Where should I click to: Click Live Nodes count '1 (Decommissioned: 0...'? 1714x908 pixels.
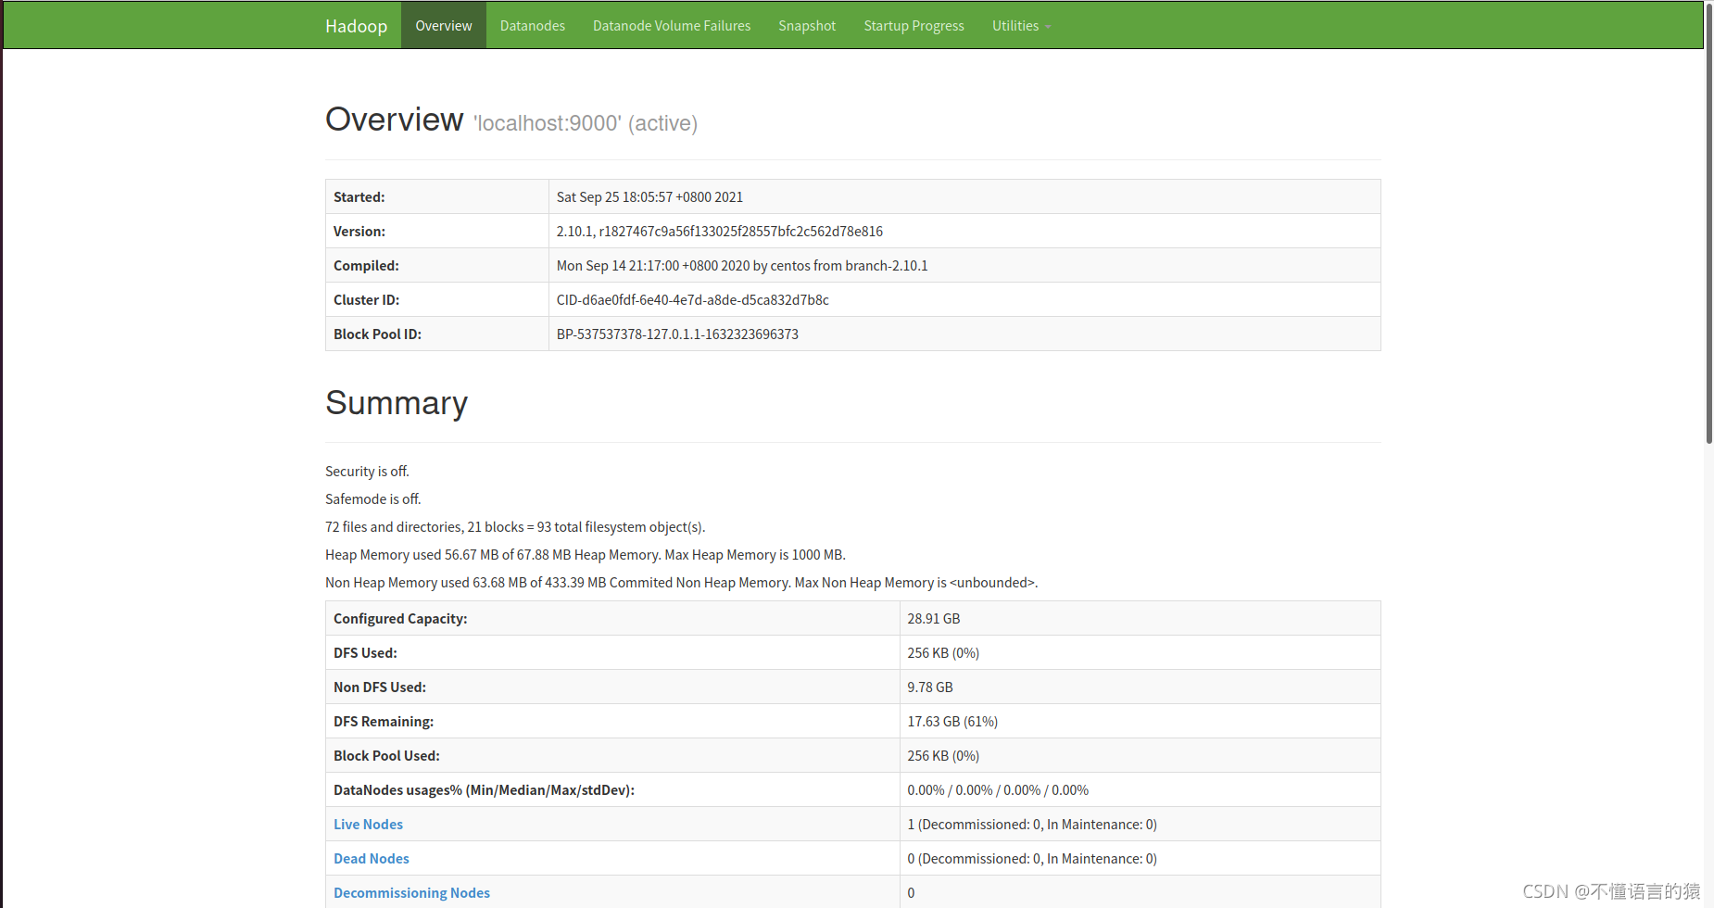[x=1031, y=825]
